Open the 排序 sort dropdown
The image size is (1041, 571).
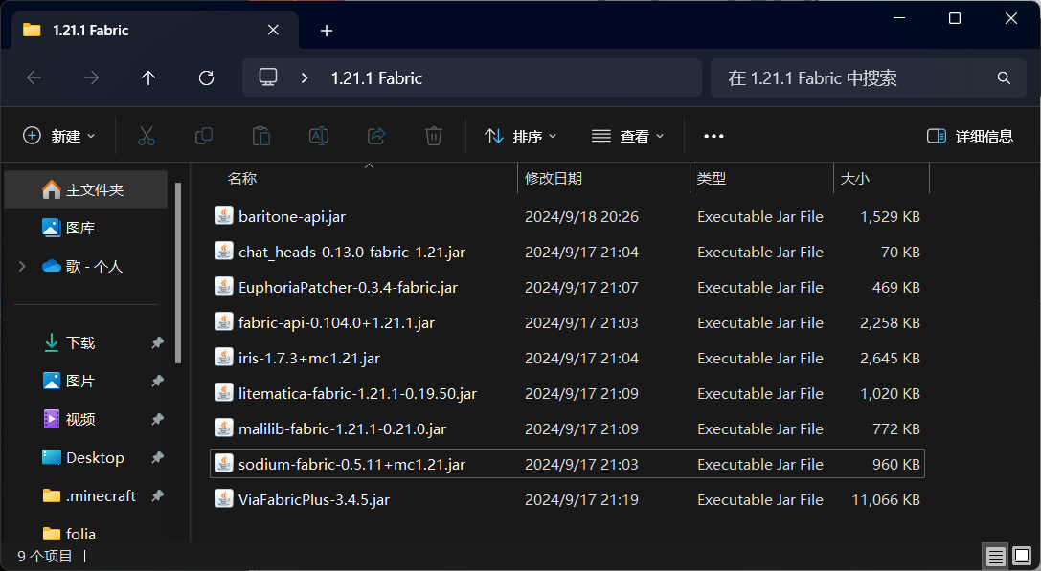coord(521,136)
